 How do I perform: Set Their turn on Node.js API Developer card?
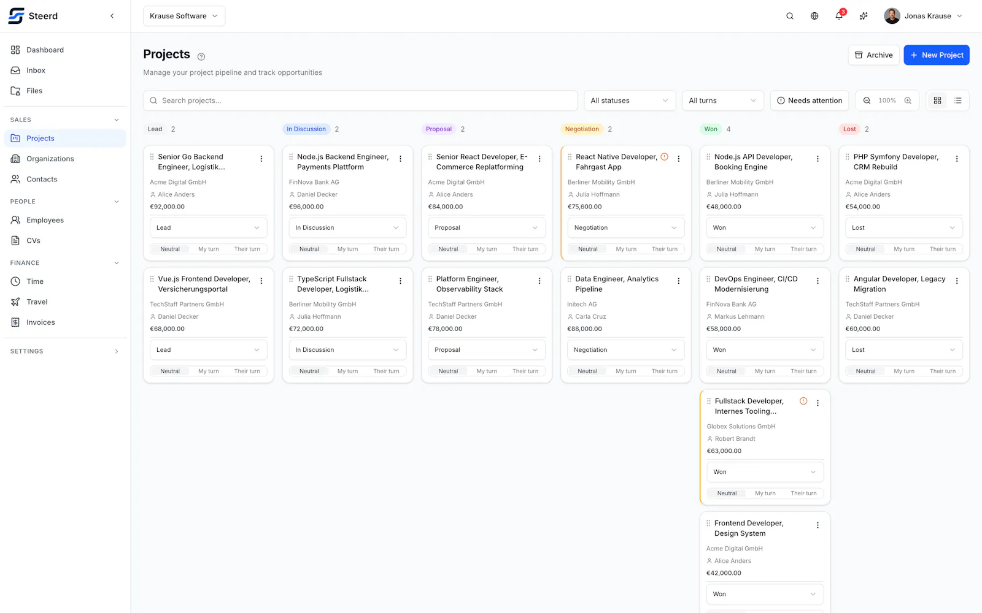tap(803, 249)
